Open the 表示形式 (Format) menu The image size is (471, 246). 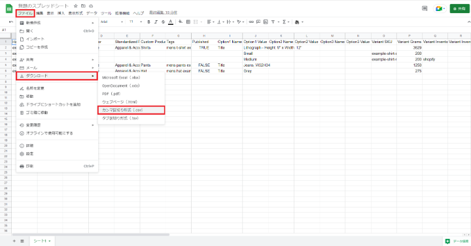pyautogui.click(x=75, y=13)
